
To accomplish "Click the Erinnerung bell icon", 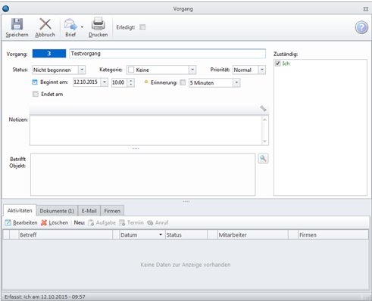I will (x=146, y=82).
